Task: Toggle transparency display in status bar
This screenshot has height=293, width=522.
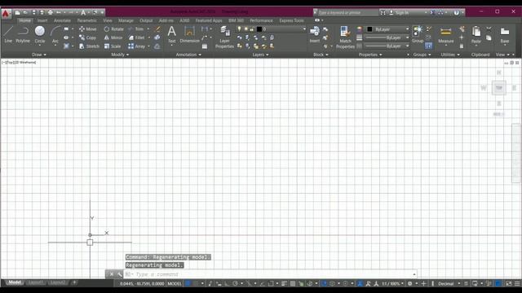Action: click(x=293, y=283)
